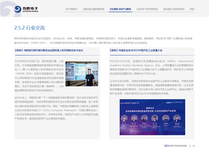The image size is (209, 154).
Task: Select the 安全智能 促进产业繁荣 tab
Action: pos(120,9)
